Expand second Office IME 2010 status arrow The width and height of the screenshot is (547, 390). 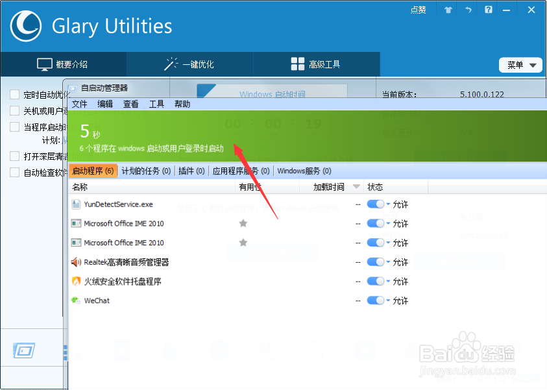coord(388,243)
